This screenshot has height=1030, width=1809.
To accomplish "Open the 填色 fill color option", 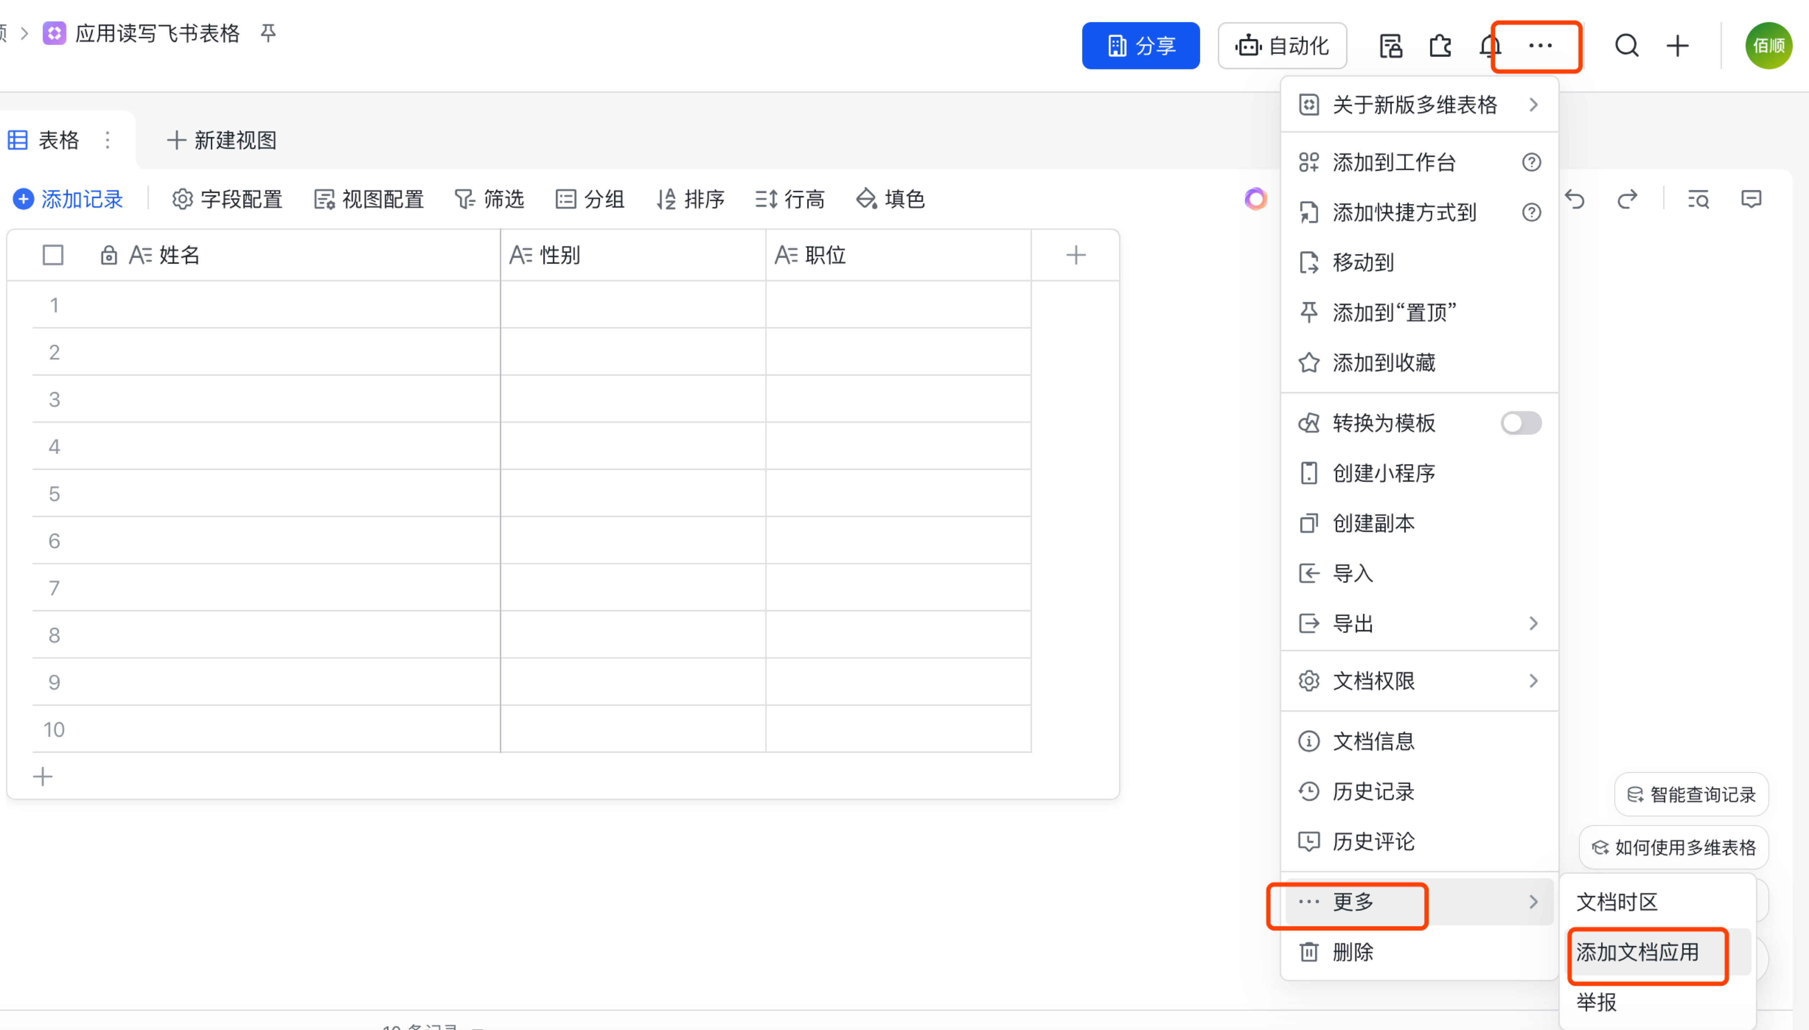I will click(x=890, y=199).
